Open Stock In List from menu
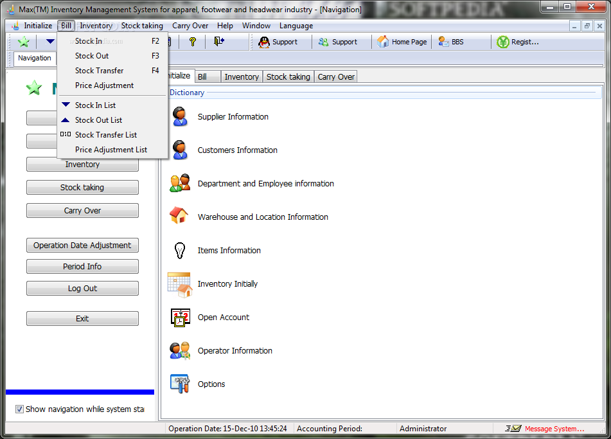The width and height of the screenshot is (611, 439). point(112,105)
